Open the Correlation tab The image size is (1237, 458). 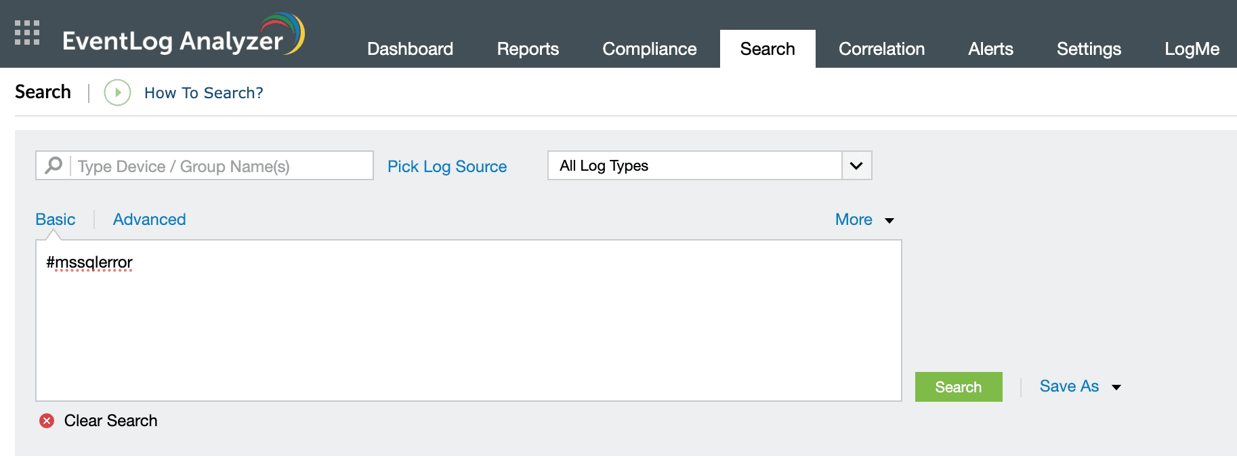pos(881,49)
